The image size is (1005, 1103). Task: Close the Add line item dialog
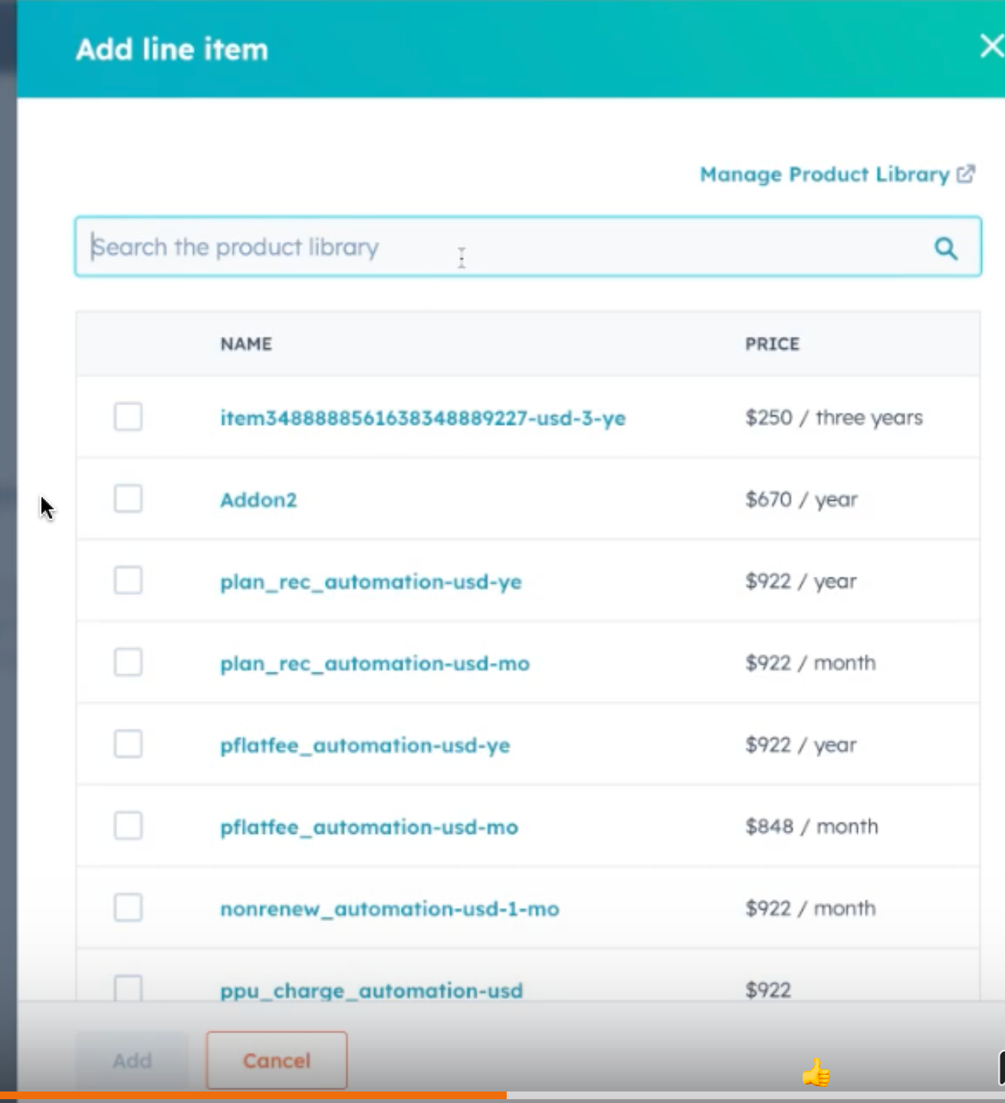(x=991, y=47)
